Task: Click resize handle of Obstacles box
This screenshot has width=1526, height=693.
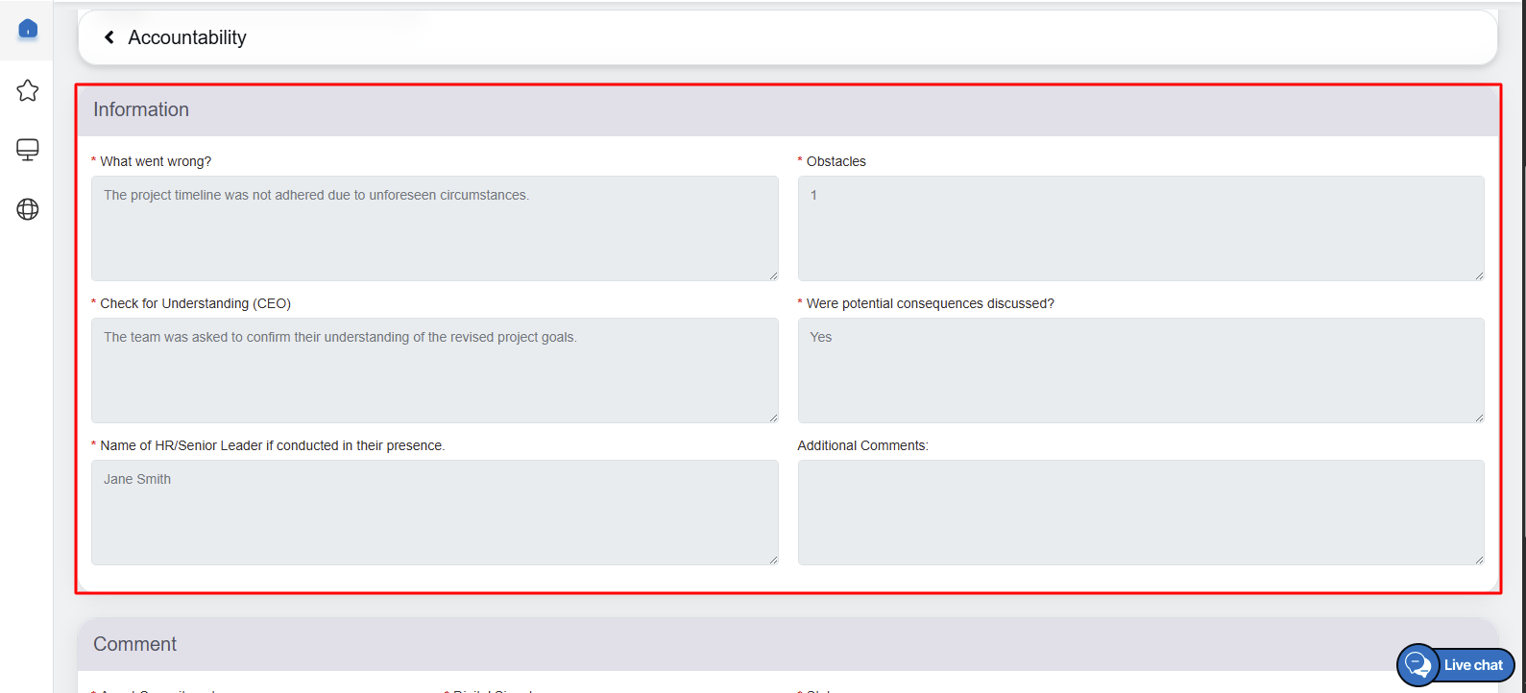Action: coord(1479,275)
